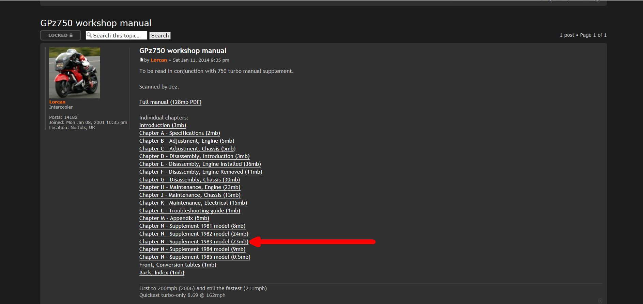Download the Full manual (128mb PDF)
The width and height of the screenshot is (643, 304).
(x=170, y=102)
